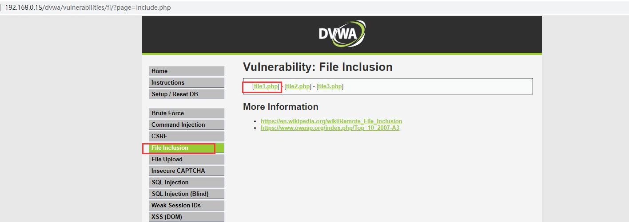Select the Brute Force vulnerability
This screenshot has height=222, width=629.
tap(186, 113)
